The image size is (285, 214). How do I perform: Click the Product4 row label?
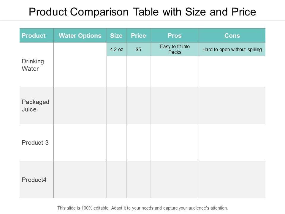coord(34,180)
